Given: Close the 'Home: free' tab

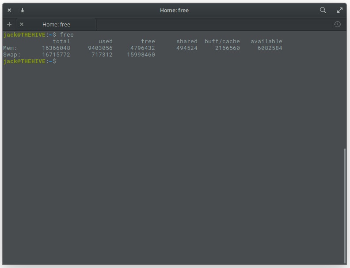Looking at the screenshot, I should tap(22, 24).
